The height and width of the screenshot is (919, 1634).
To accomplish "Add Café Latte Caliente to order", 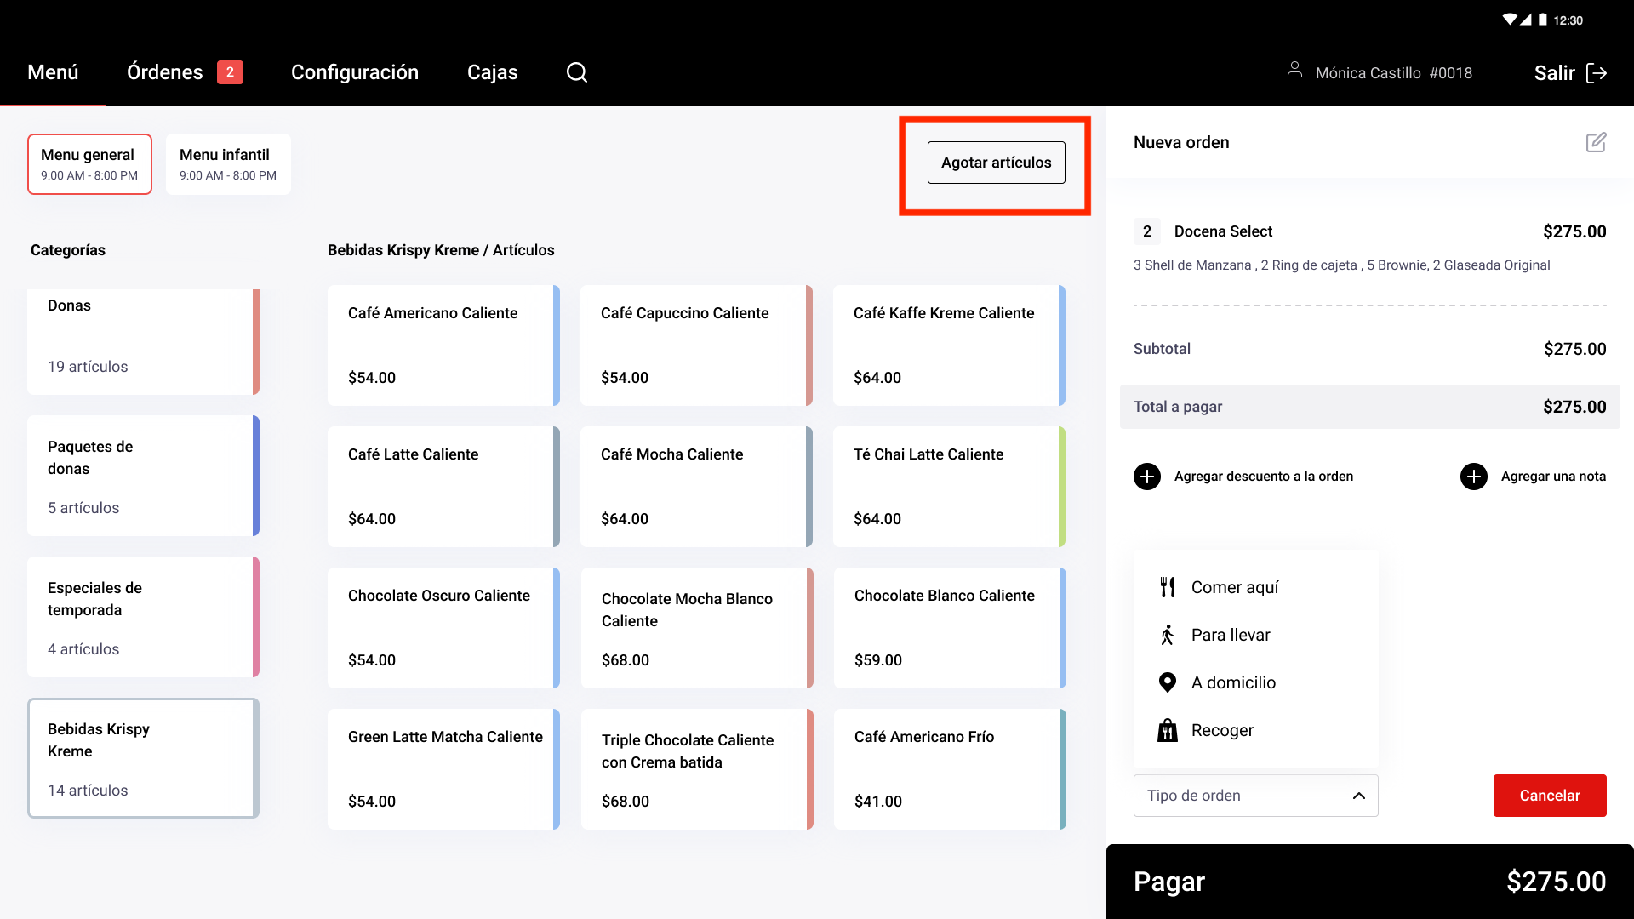I will click(443, 487).
